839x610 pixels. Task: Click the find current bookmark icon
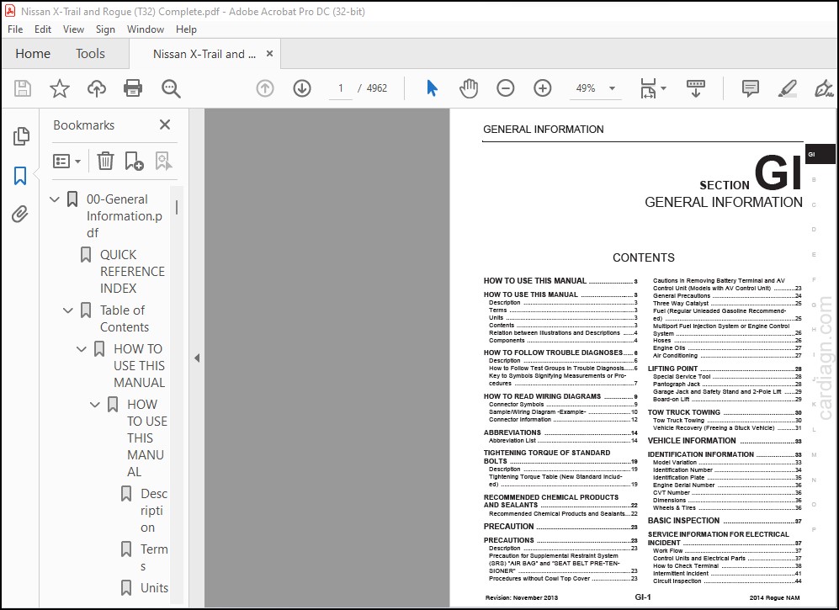click(163, 161)
